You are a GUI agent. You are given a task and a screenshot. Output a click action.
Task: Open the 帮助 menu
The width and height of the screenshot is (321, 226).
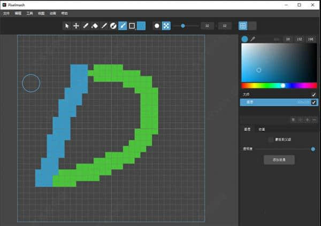coord(65,13)
